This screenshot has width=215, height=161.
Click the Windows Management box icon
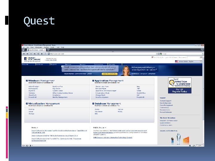[27, 80]
